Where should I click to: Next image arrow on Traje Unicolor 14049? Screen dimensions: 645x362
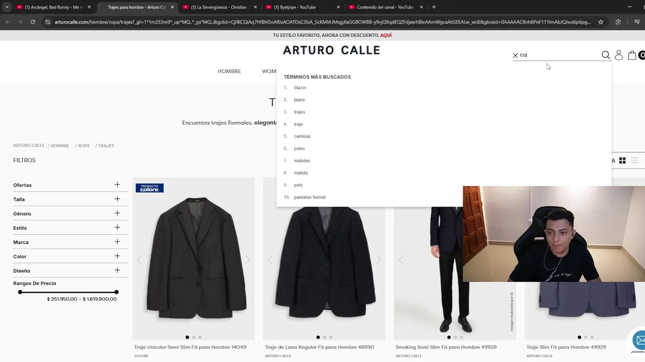(x=247, y=259)
